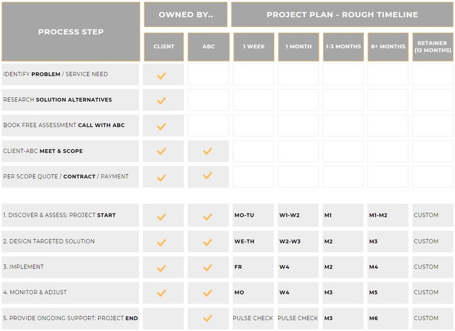Click the 6+ Months column header
The width and height of the screenshot is (455, 331).
coord(387,47)
